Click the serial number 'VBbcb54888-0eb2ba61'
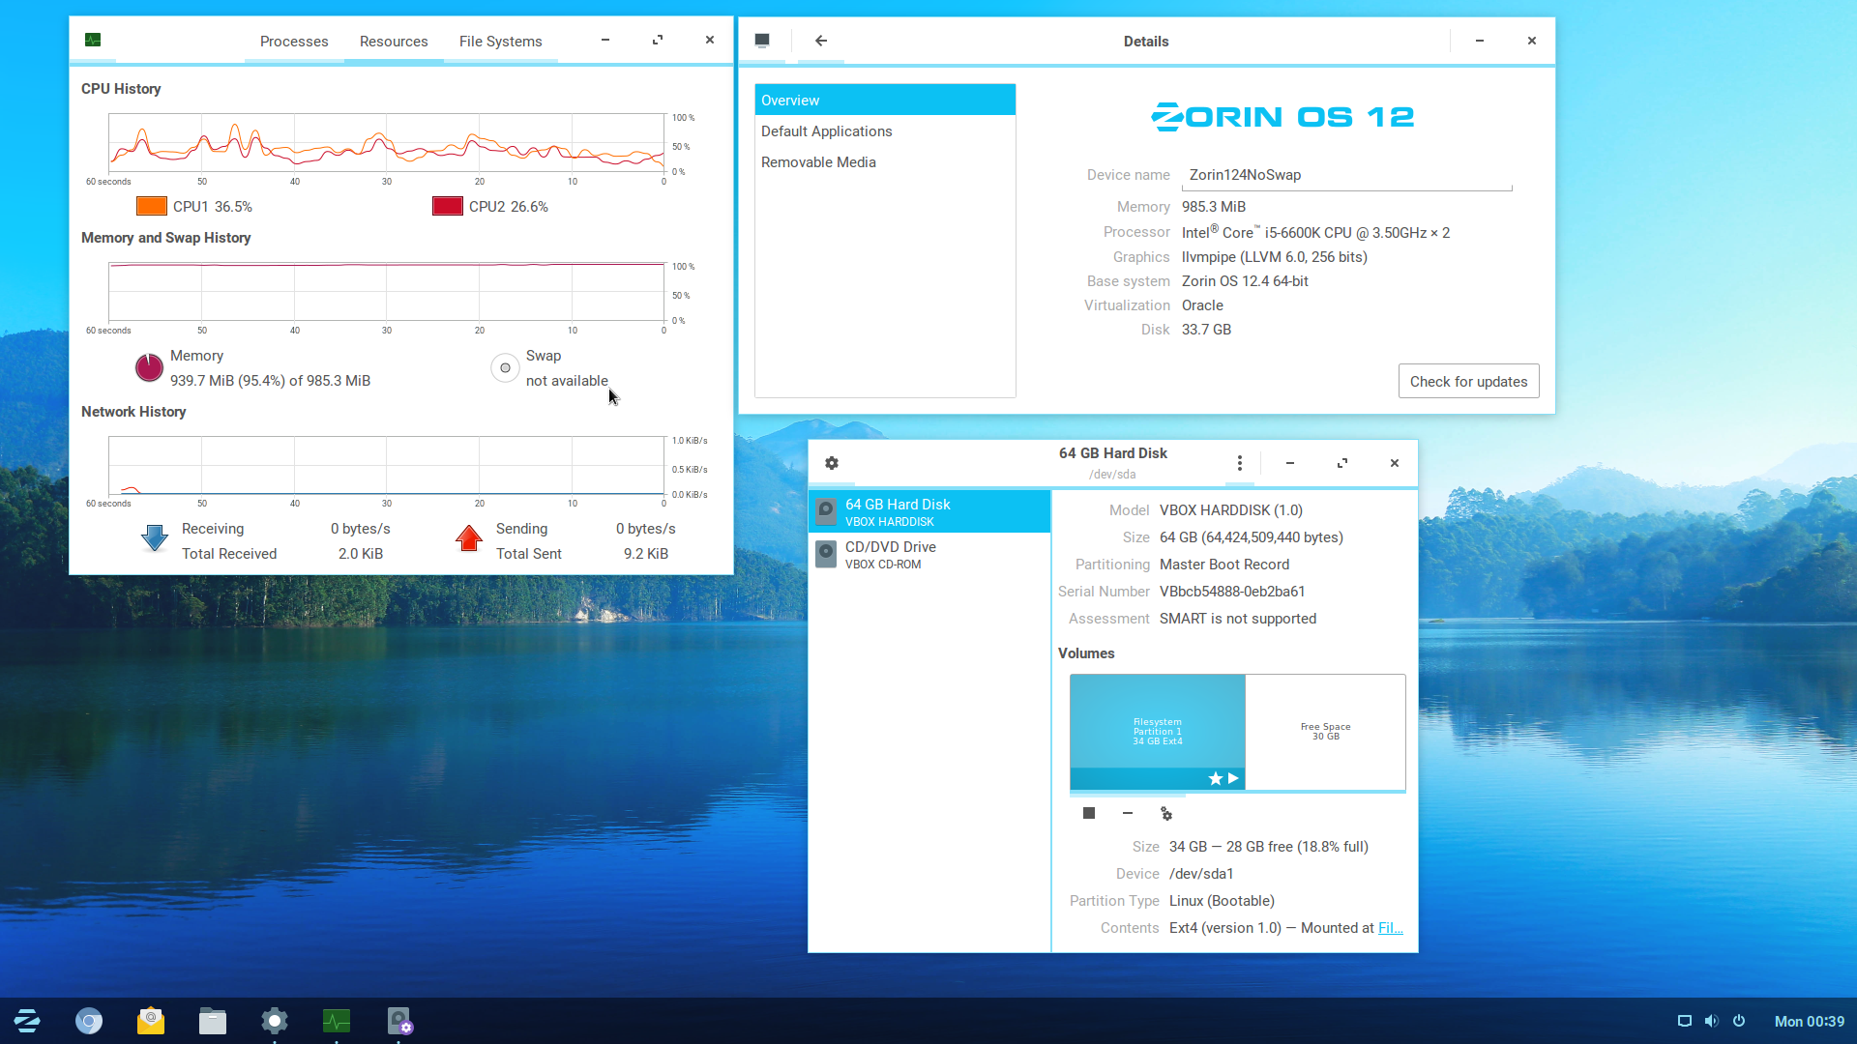Image resolution: width=1857 pixels, height=1044 pixels. click(1232, 591)
